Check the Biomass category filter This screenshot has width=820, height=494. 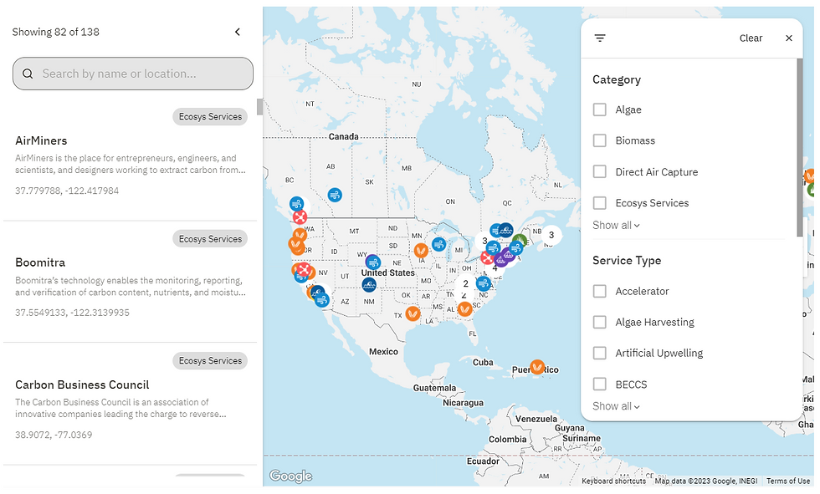pyautogui.click(x=599, y=140)
